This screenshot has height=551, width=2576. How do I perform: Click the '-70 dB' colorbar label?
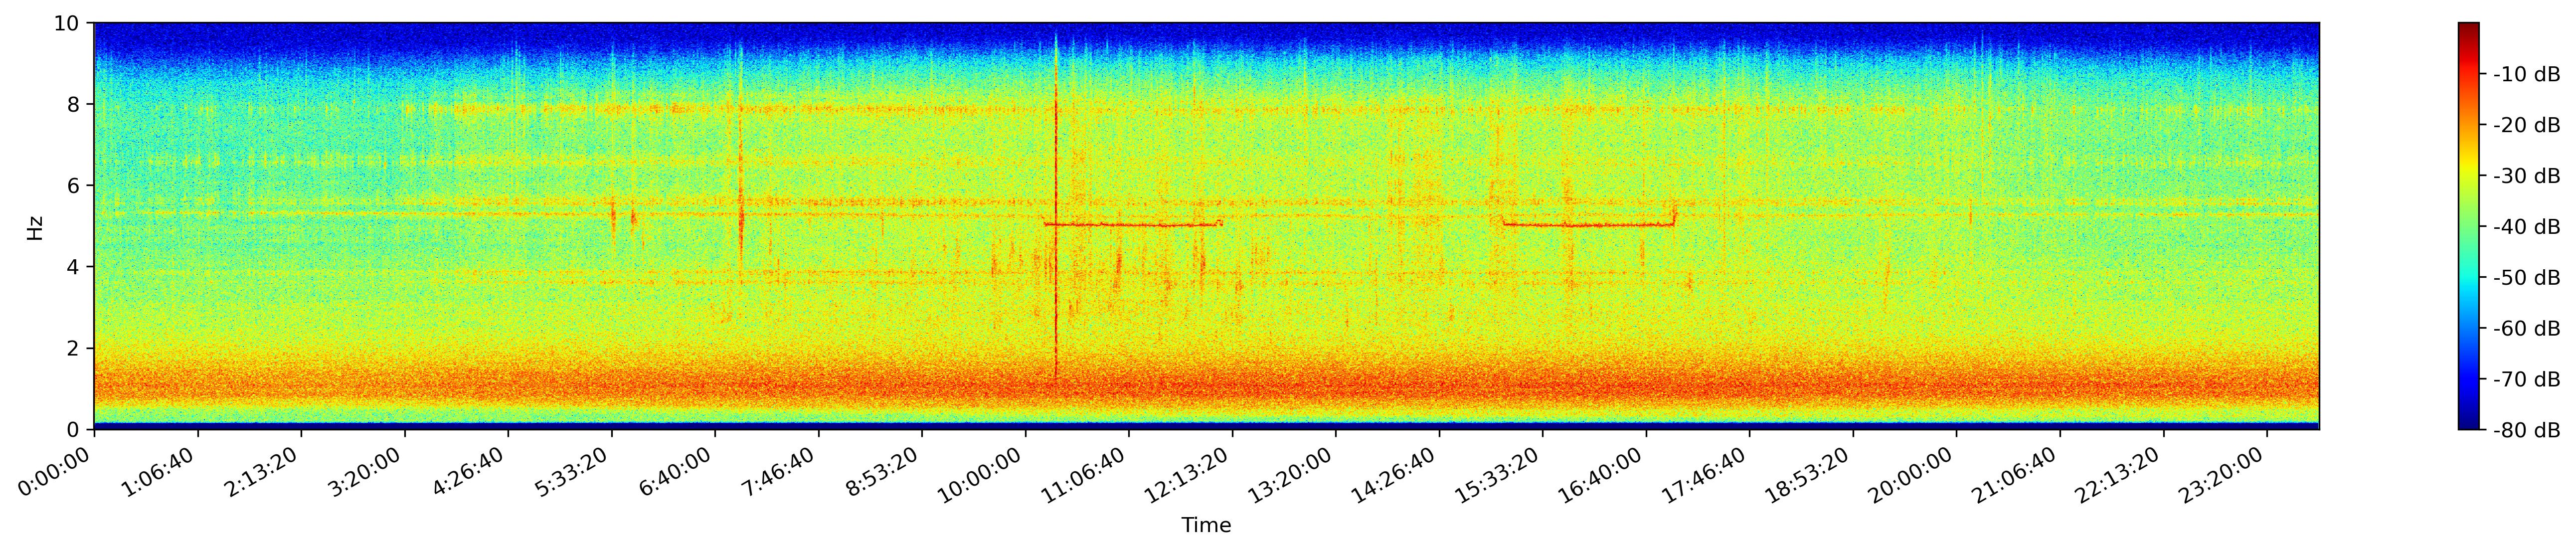click(x=2527, y=380)
